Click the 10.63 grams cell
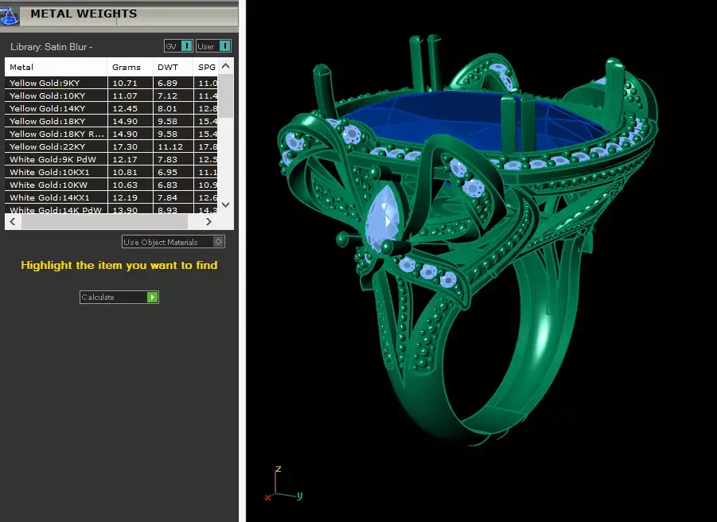The height and width of the screenshot is (522, 717). tap(130, 185)
